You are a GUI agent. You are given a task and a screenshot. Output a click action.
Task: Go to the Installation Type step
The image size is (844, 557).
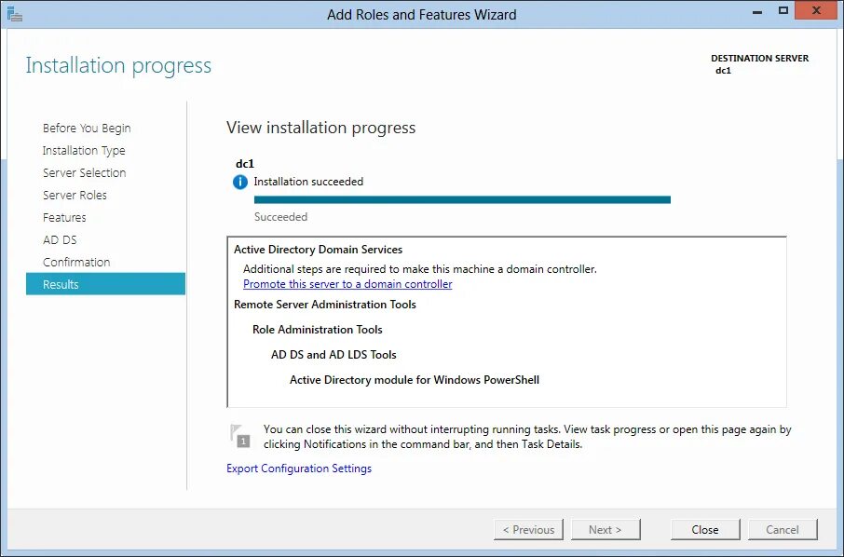[84, 151]
